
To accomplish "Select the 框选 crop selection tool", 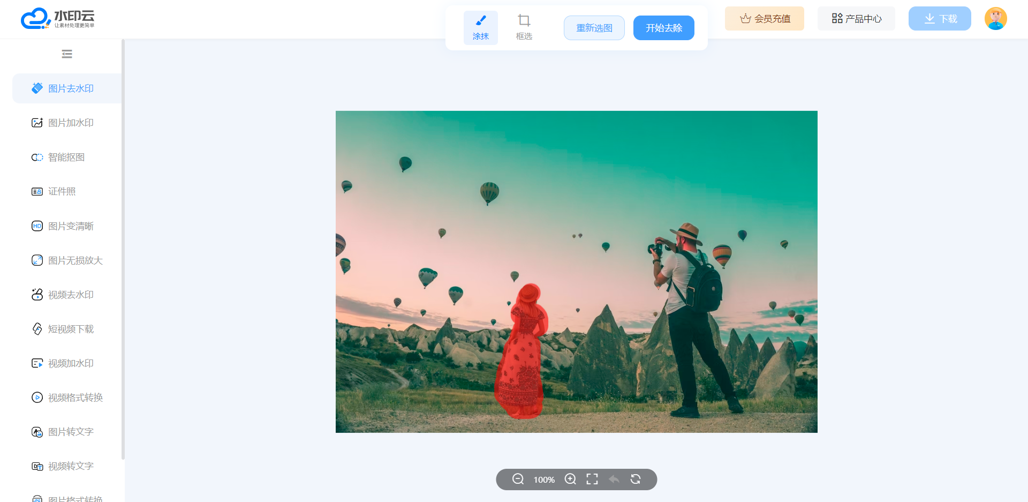I will pyautogui.click(x=524, y=28).
